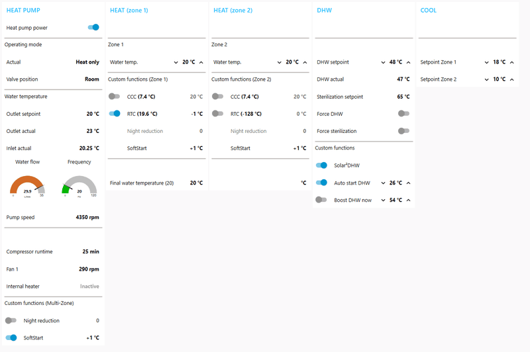The image size is (530, 352).
Task: Click the HEAT PUMP panel title
Action: click(x=23, y=11)
